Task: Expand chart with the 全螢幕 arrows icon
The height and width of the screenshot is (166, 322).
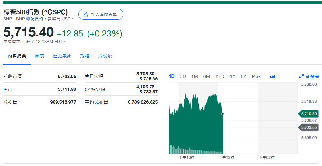Action: tap(301, 77)
